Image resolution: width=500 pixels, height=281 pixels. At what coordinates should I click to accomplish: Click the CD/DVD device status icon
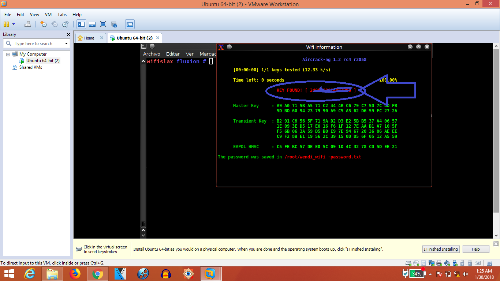click(x=416, y=263)
